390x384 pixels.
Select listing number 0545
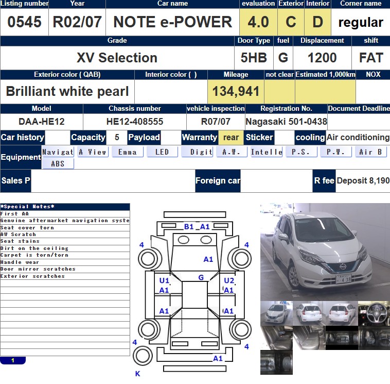click(24, 22)
